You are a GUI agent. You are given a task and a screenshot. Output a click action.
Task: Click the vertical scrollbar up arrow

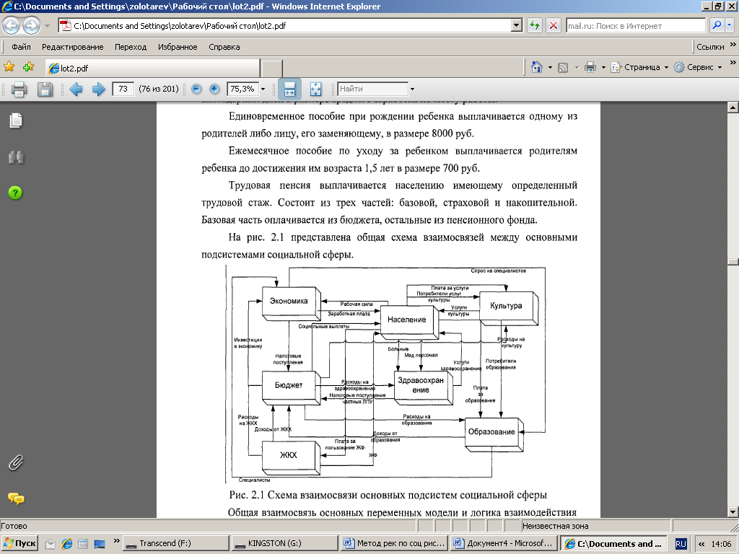point(733,107)
